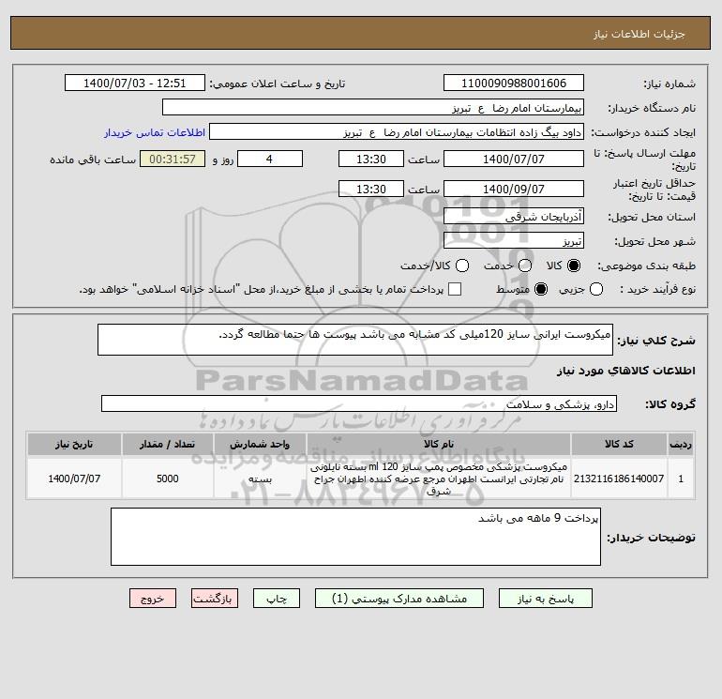Open مشاهده مدارک پیوستی (1) button
This screenshot has height=699, width=722.
pos(399,598)
